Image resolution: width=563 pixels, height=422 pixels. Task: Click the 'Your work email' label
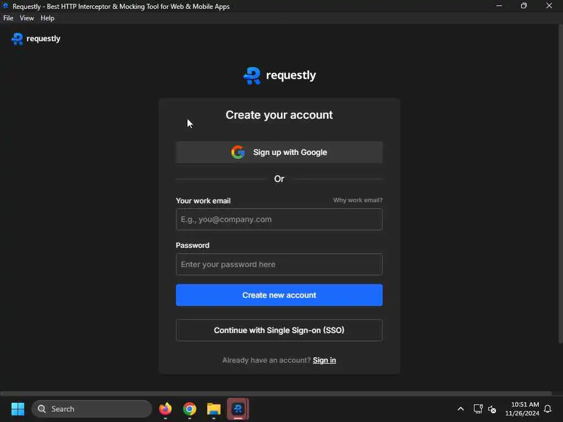pyautogui.click(x=203, y=201)
